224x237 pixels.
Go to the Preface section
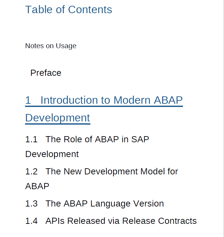point(46,73)
